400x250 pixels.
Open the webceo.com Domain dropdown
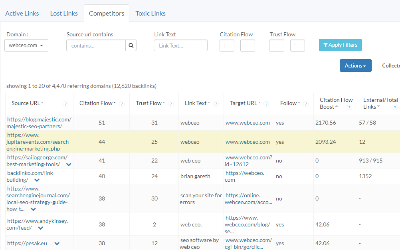click(x=26, y=46)
